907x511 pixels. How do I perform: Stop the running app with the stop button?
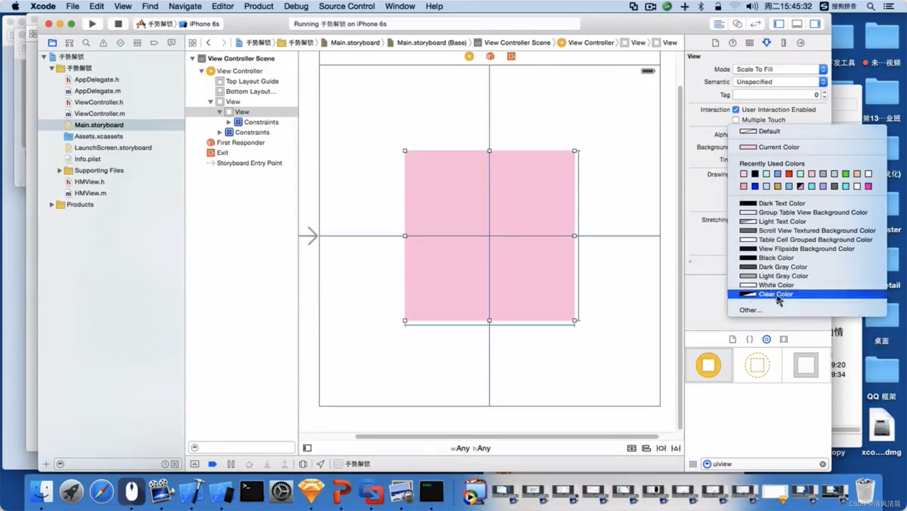tap(118, 24)
